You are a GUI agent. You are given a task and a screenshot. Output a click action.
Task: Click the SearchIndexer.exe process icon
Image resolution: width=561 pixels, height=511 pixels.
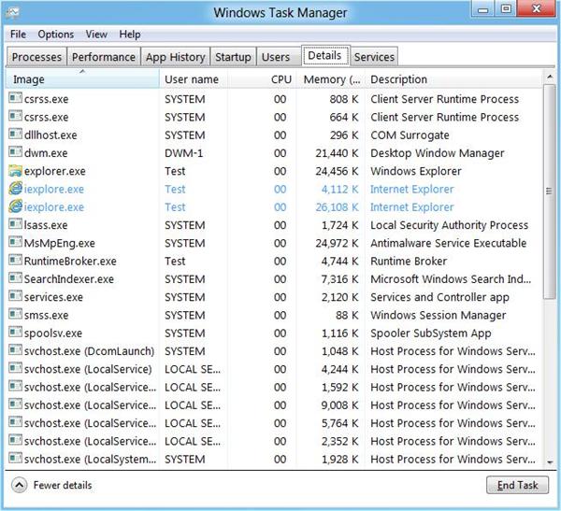[15, 277]
